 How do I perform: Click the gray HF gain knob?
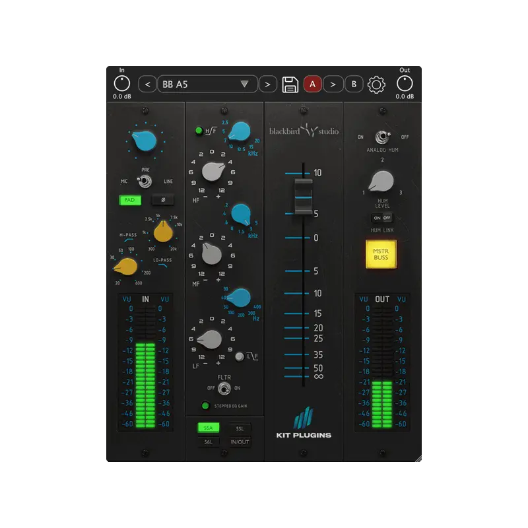[x=213, y=172]
